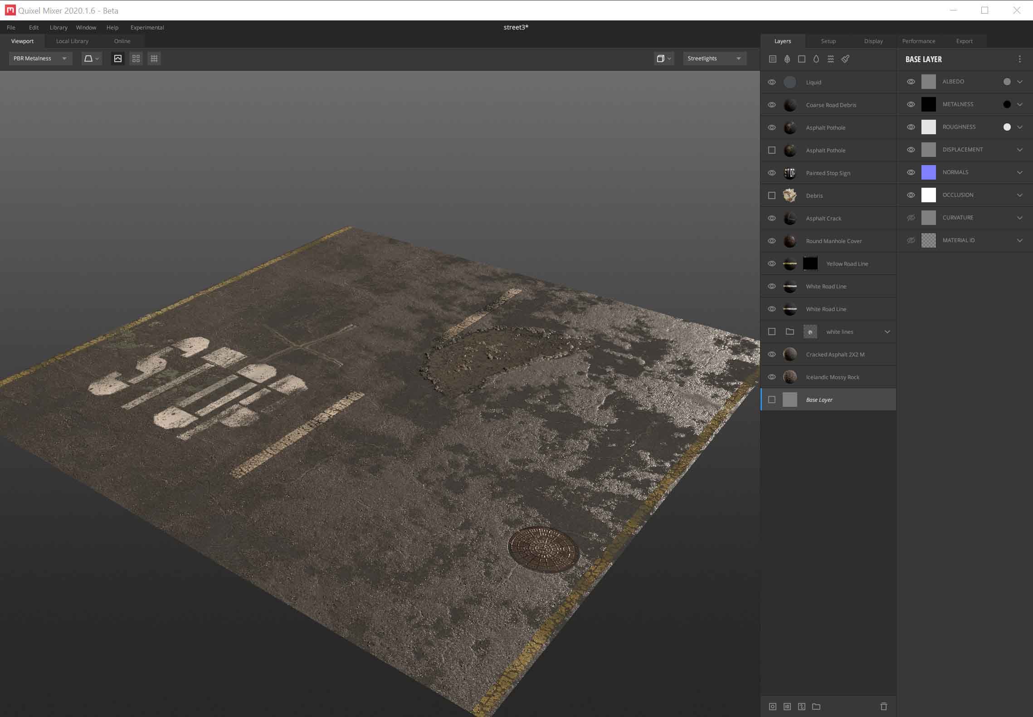The height and width of the screenshot is (717, 1033).
Task: Open the Streetlights environment dropdown
Action: (x=715, y=59)
